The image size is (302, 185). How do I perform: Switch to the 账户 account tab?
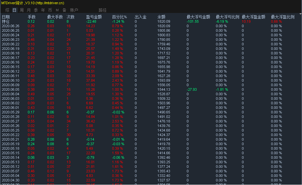coord(74,10)
